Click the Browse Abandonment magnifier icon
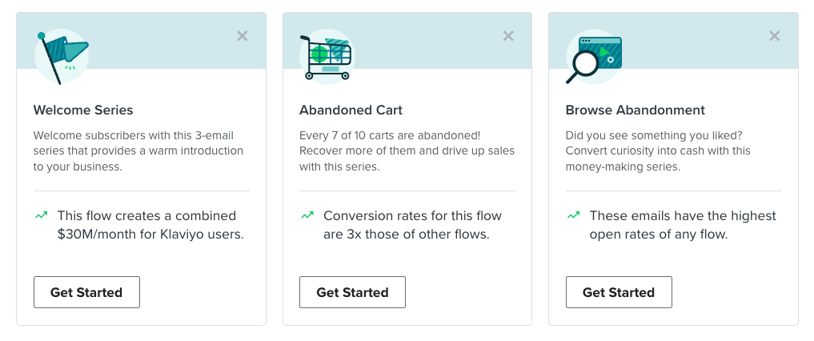814x341 pixels. 593,57
